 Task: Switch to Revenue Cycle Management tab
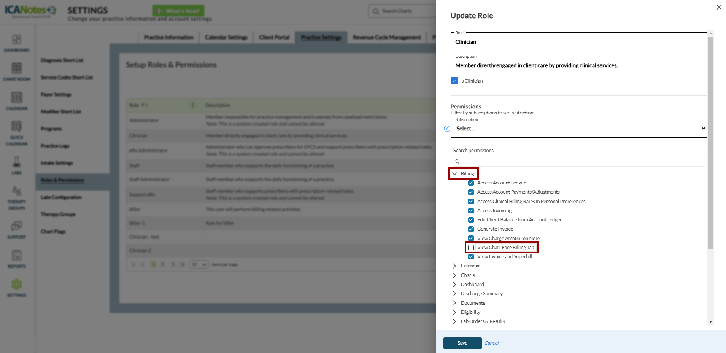tap(386, 37)
